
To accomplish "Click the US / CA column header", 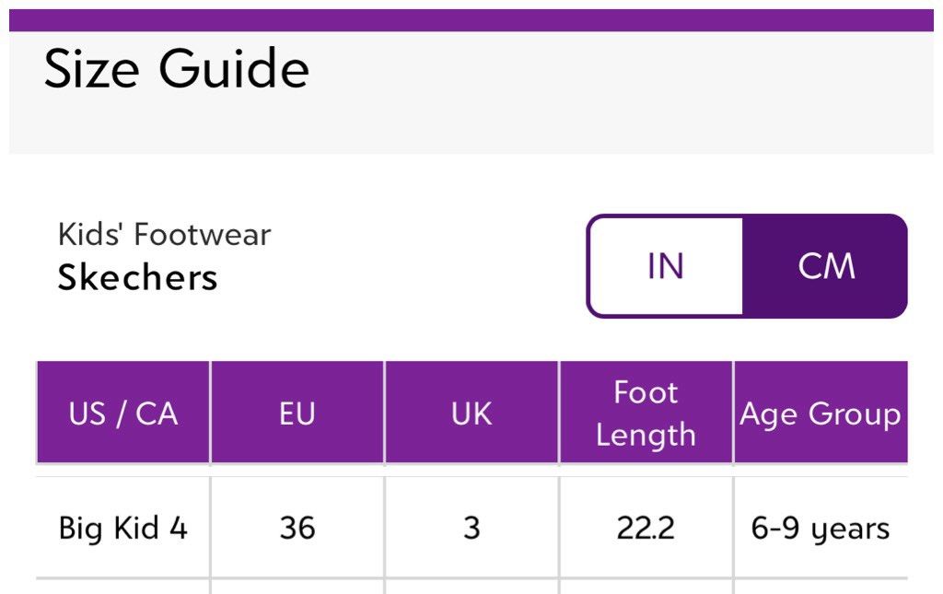I will (x=123, y=413).
